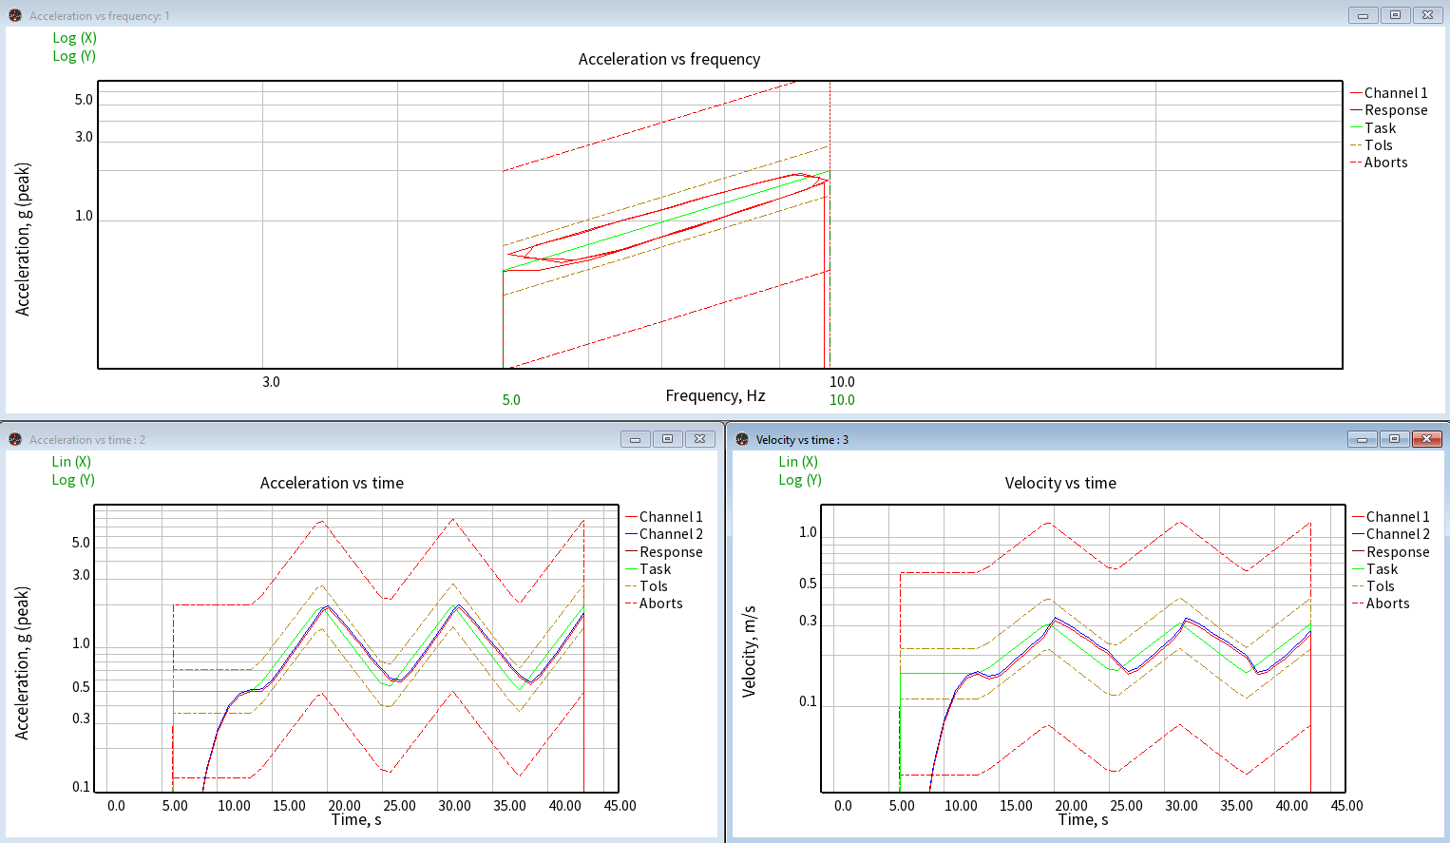Screen dimensions: 1450x843
Task: Maximize the Velocity vs time window
Action: pos(1394,439)
